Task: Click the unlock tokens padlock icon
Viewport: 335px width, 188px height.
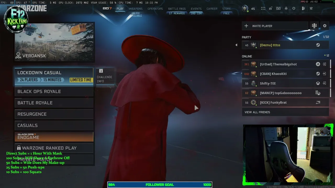Action: 271,9
